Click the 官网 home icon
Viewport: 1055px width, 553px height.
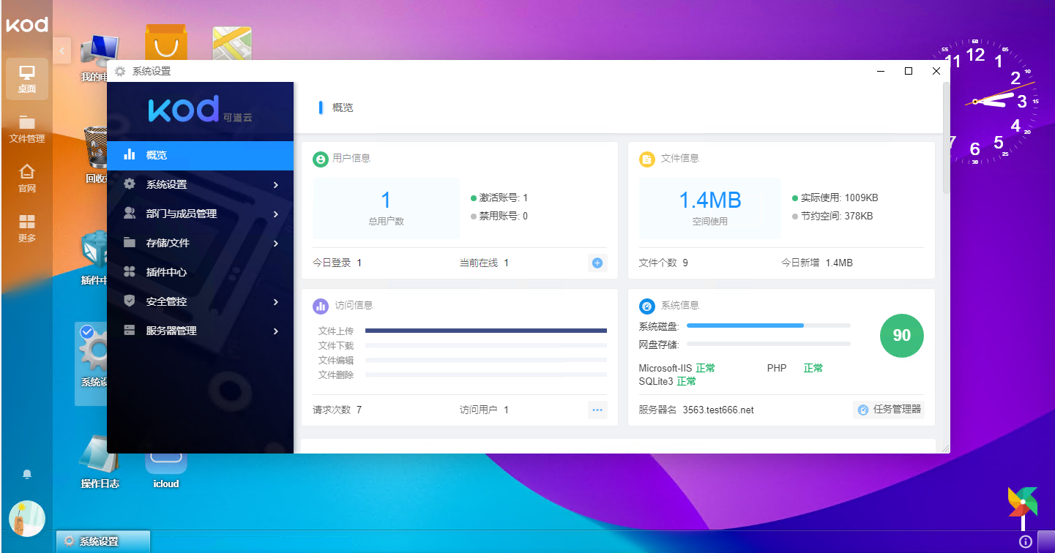tap(27, 178)
